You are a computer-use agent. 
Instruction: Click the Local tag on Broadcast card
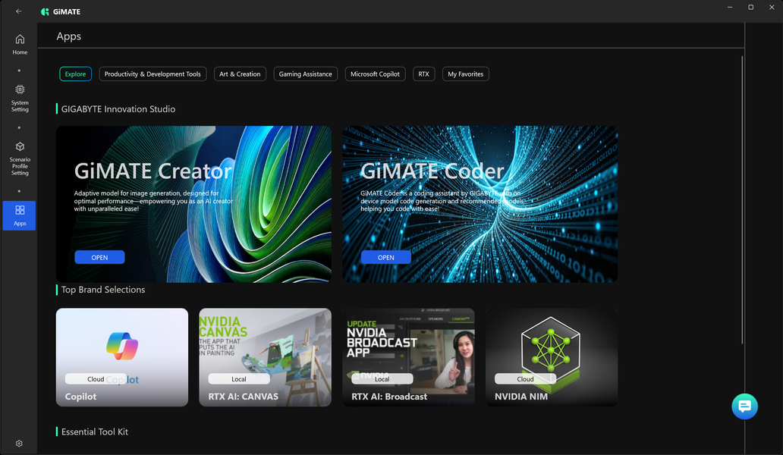click(x=382, y=379)
